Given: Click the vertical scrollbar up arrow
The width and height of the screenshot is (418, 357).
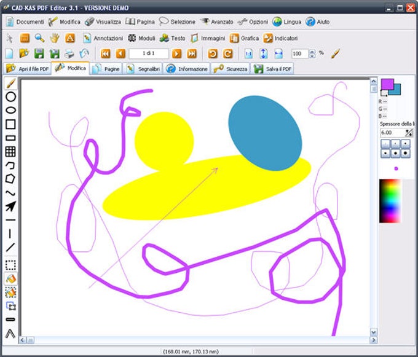Looking at the screenshot, I should pos(374,81).
